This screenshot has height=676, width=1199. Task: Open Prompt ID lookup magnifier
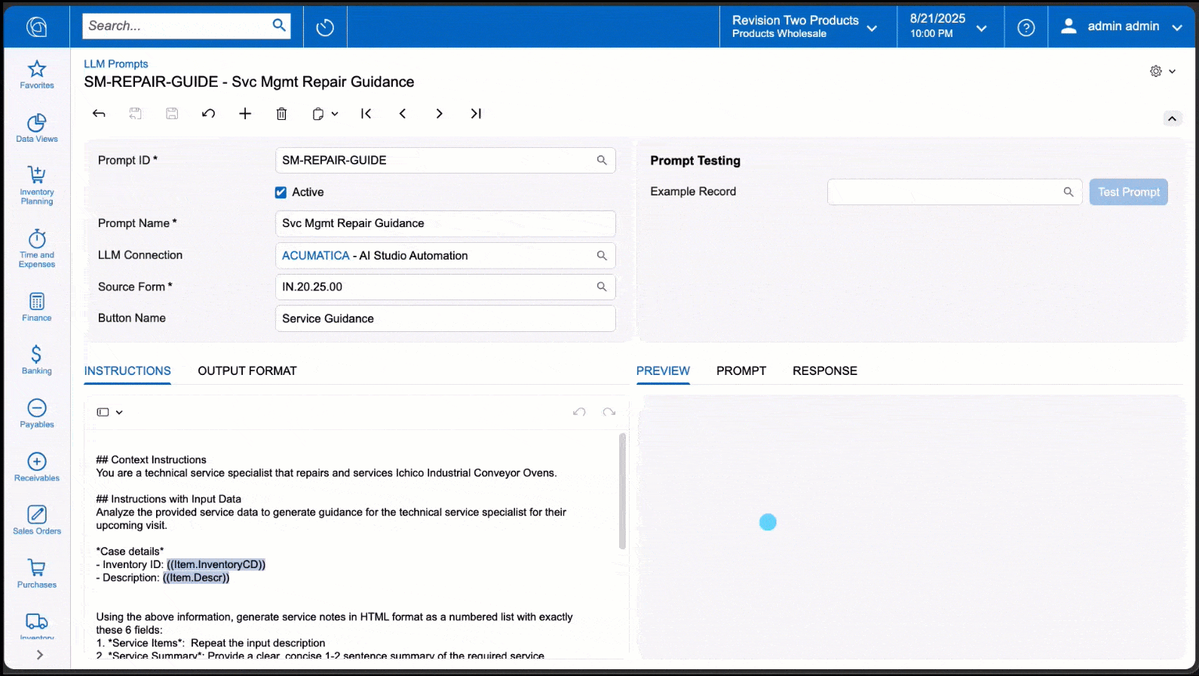[x=602, y=161]
